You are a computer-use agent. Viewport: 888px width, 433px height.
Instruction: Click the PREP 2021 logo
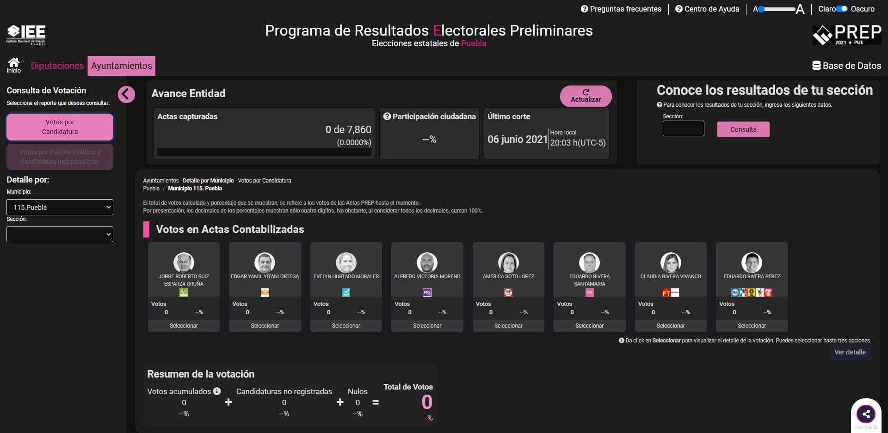point(847,35)
